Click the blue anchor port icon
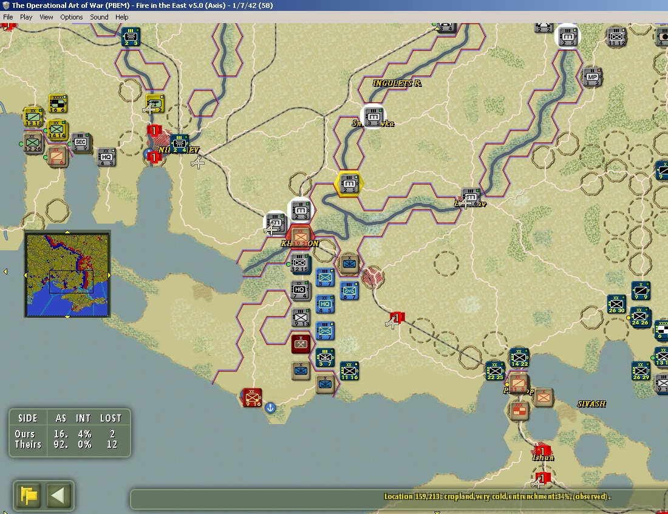 click(x=270, y=408)
